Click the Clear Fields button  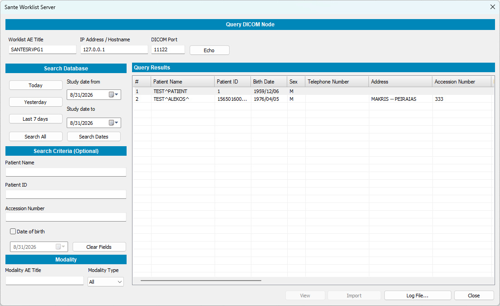coord(99,247)
